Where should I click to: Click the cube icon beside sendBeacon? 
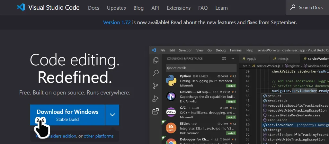[265, 120]
